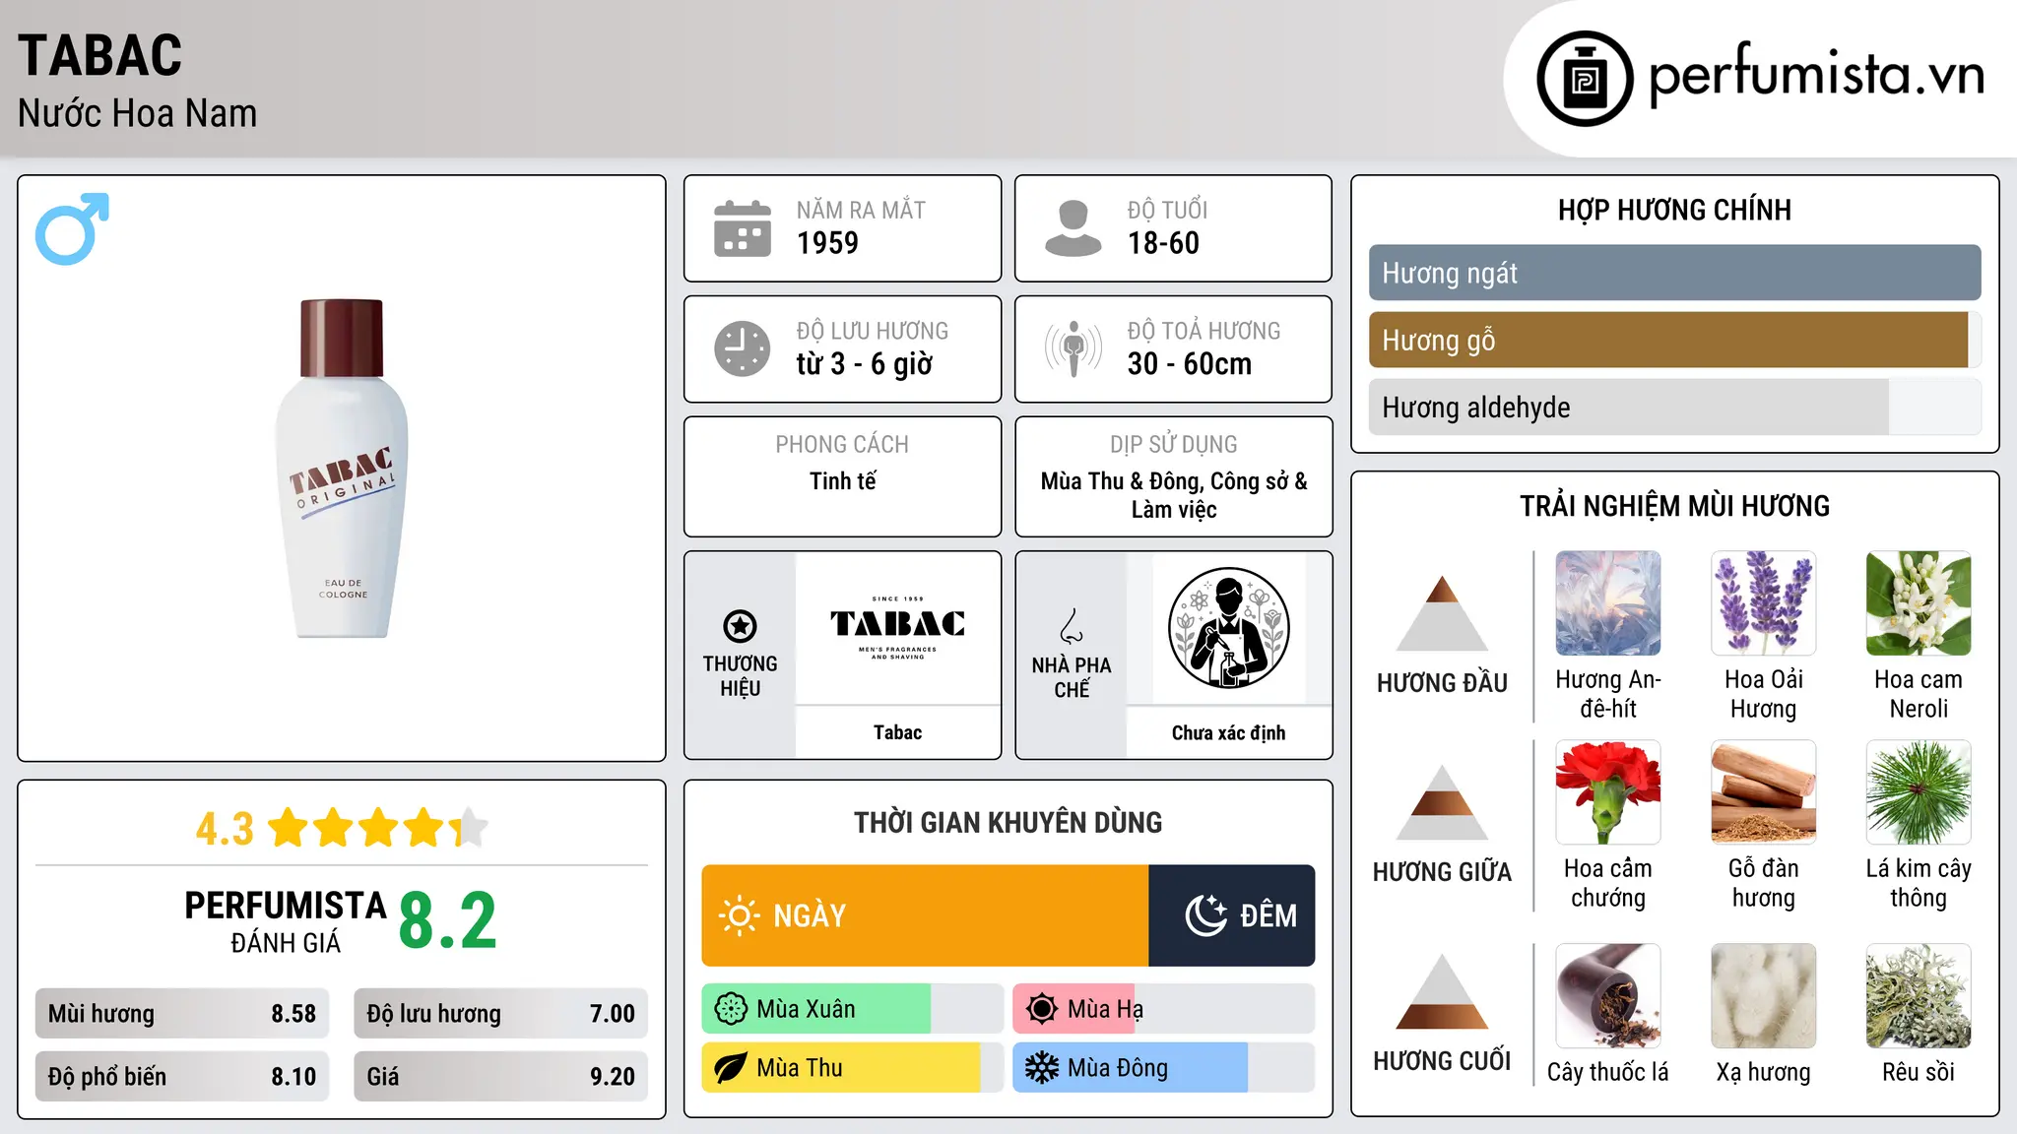Select the Hoa cẩm chướng carnation image
The image size is (2017, 1134).
click(1608, 792)
